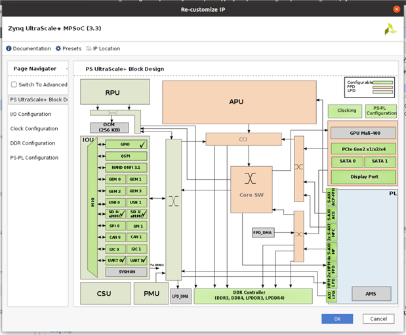Image resolution: width=406 pixels, height=335 pixels.
Task: Click the Xilinx logo in the header
Action: point(390,29)
